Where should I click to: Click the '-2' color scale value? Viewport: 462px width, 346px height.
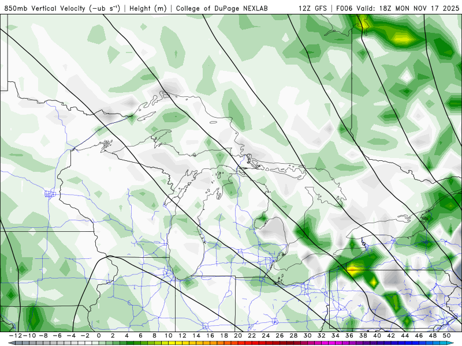pyautogui.click(x=85, y=336)
